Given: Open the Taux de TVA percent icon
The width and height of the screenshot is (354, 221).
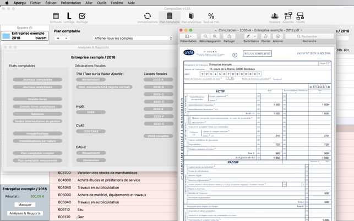Looking at the screenshot, I should point(211,16).
